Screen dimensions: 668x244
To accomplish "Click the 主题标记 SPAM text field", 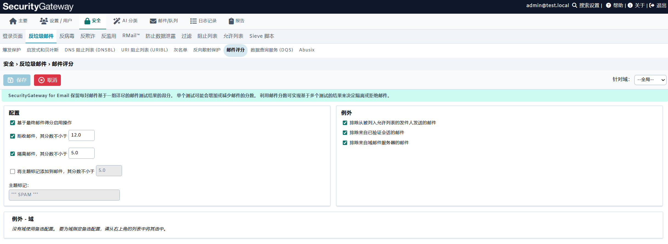I will [64, 195].
